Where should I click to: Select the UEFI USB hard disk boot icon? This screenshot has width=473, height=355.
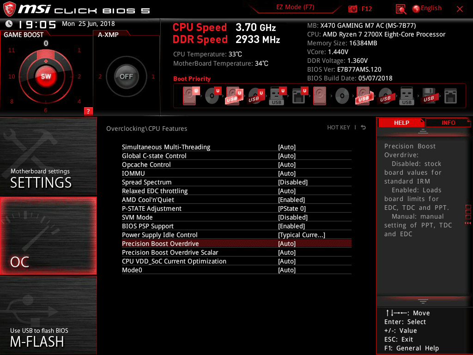234,96
